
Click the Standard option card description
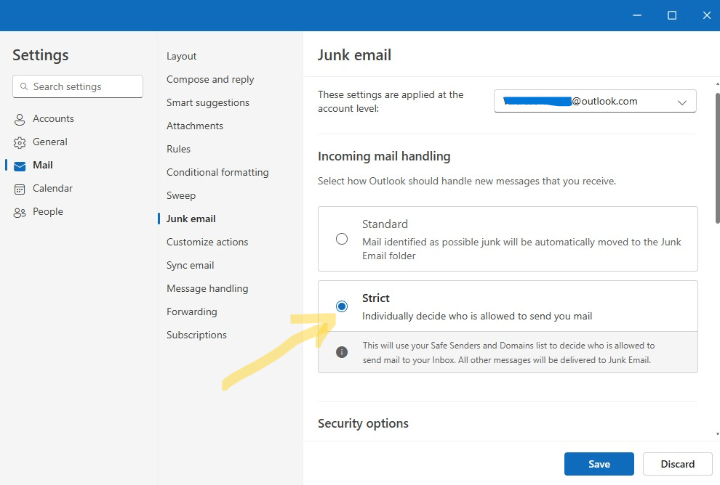(521, 249)
